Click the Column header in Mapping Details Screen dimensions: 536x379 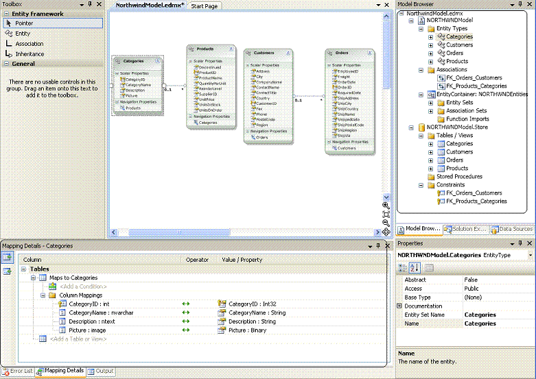[x=100, y=260]
